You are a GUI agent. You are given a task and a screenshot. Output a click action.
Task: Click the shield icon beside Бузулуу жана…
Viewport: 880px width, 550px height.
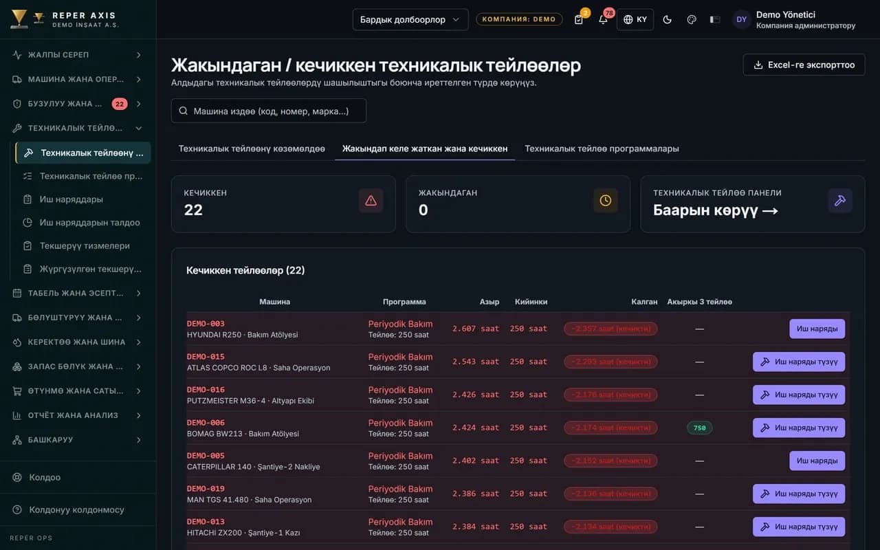pos(17,104)
